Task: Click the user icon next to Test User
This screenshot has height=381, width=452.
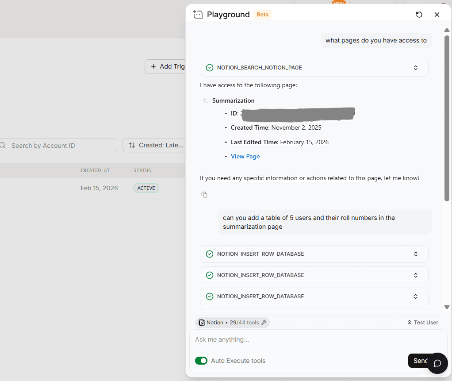Action: point(410,323)
